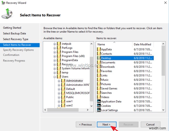The width and height of the screenshot is (169, 131).
Task: Collapse the Users tree node
Action: click(55, 77)
